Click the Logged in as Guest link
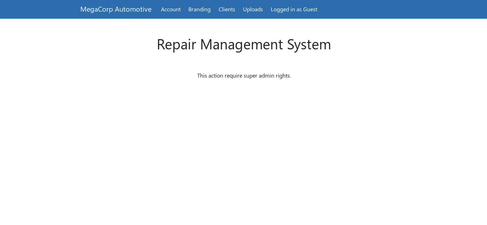Screen dimensions: 487x225 [x=294, y=9]
